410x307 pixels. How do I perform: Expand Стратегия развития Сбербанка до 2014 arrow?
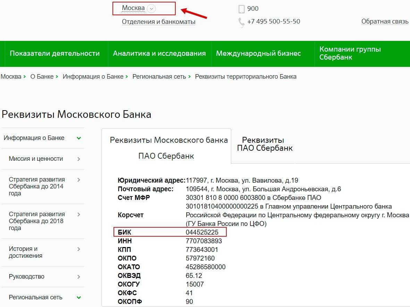(79, 180)
